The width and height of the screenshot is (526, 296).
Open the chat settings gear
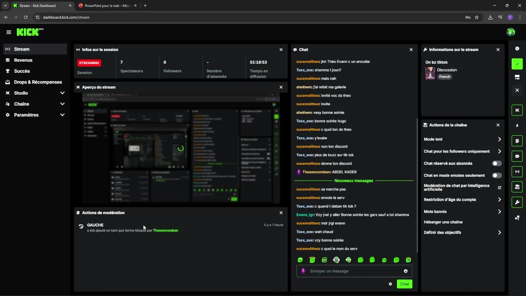point(390,284)
